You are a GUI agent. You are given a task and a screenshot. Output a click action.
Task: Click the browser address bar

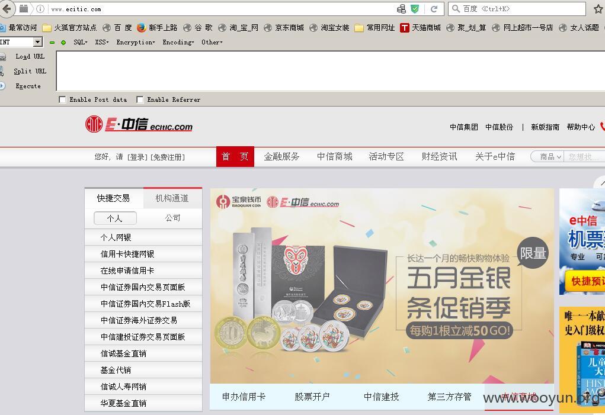pyautogui.click(x=222, y=9)
